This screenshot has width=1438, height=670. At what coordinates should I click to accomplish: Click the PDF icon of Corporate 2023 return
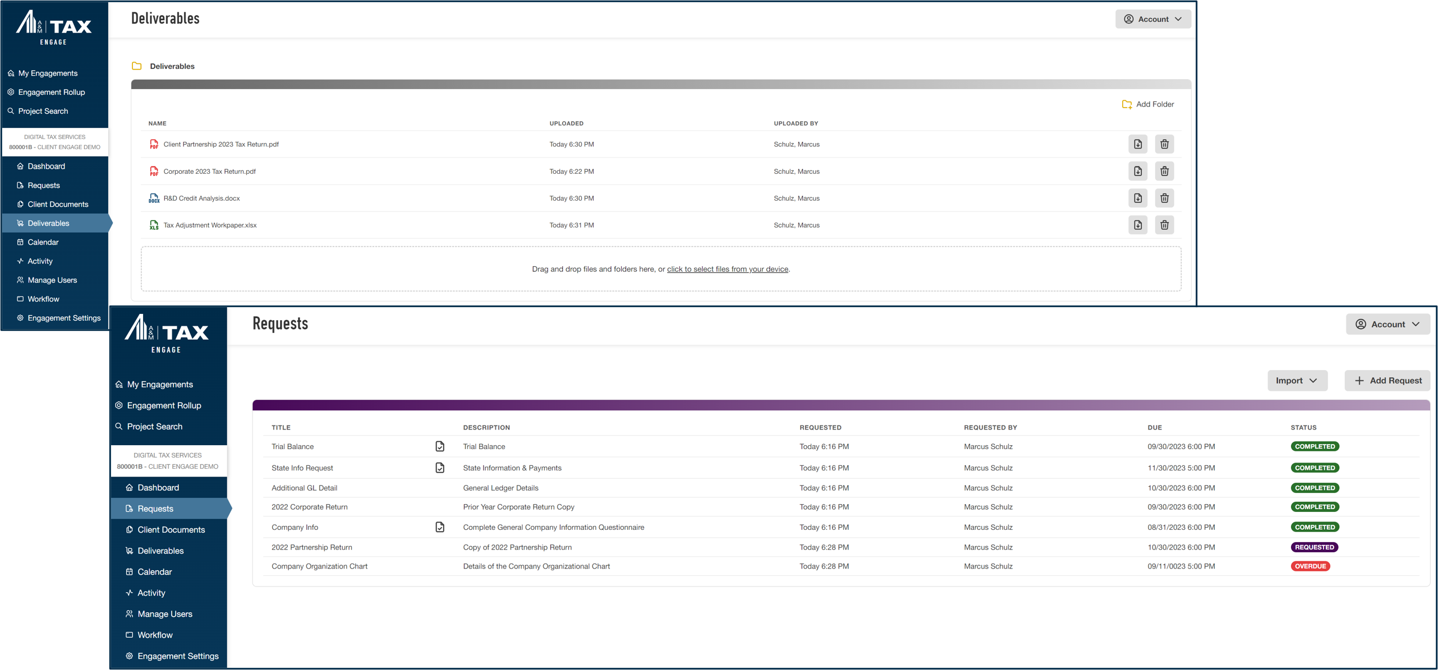154,171
